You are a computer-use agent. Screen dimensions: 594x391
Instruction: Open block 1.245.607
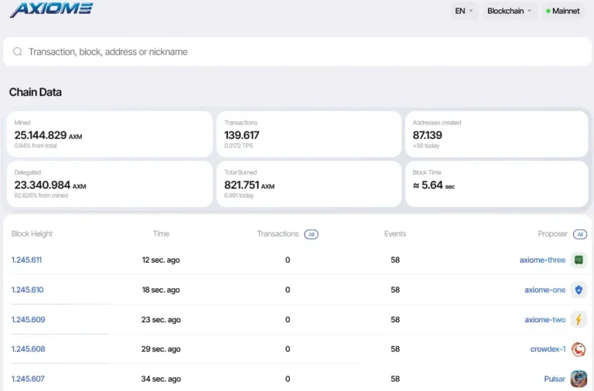tap(28, 379)
